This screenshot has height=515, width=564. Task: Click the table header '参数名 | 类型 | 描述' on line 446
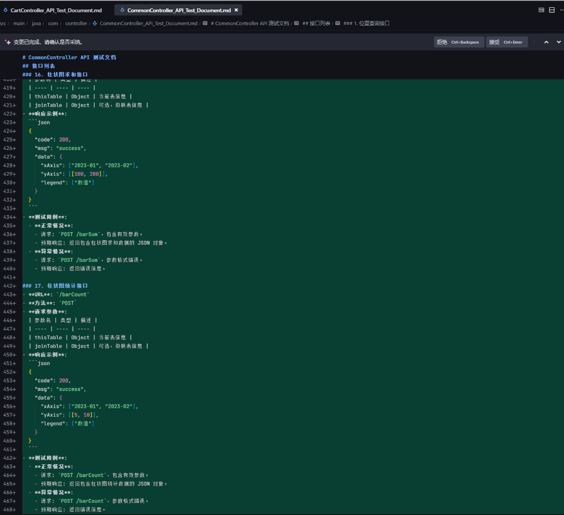63,320
